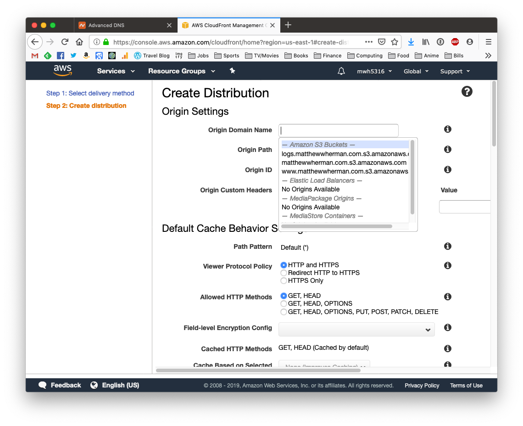523x426 pixels.
Task: Reload the current page
Action: [65, 42]
